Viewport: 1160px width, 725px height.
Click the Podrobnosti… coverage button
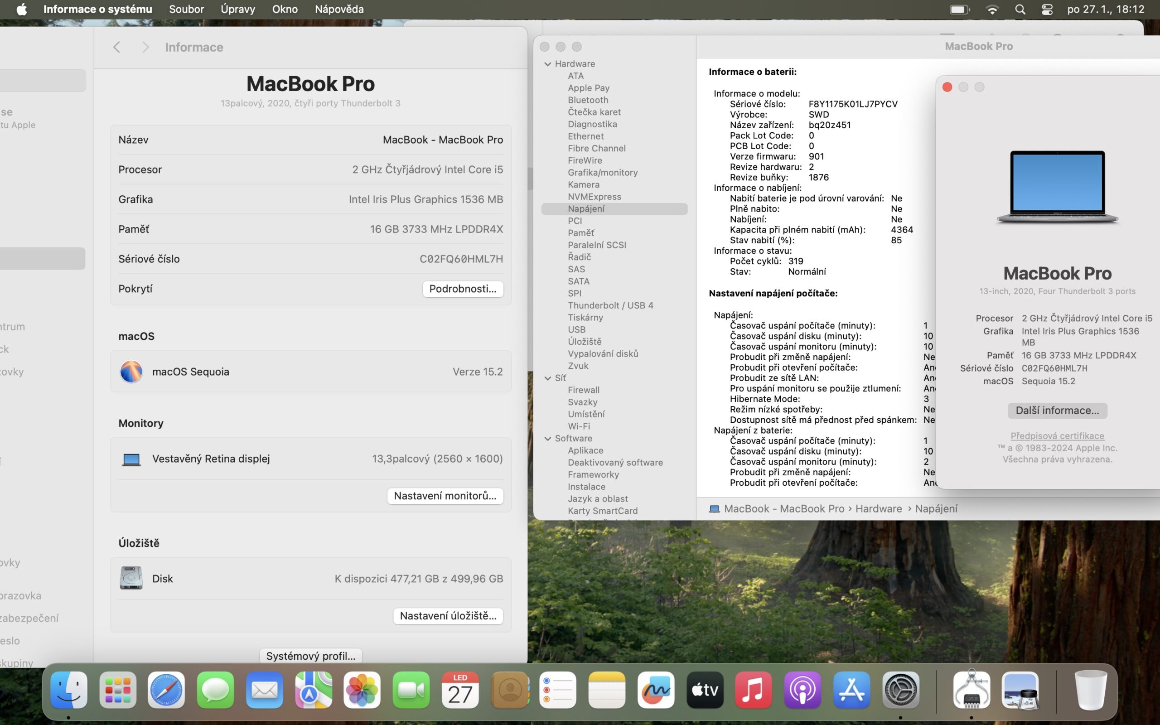(x=463, y=289)
